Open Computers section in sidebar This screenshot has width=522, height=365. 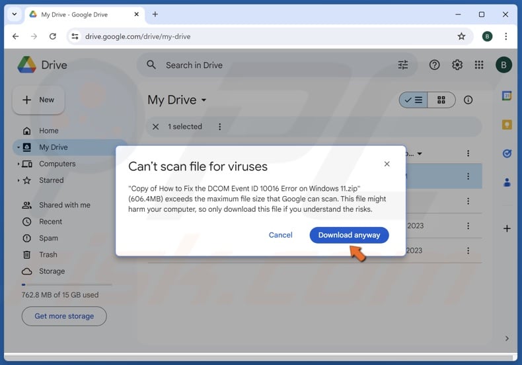[57, 164]
